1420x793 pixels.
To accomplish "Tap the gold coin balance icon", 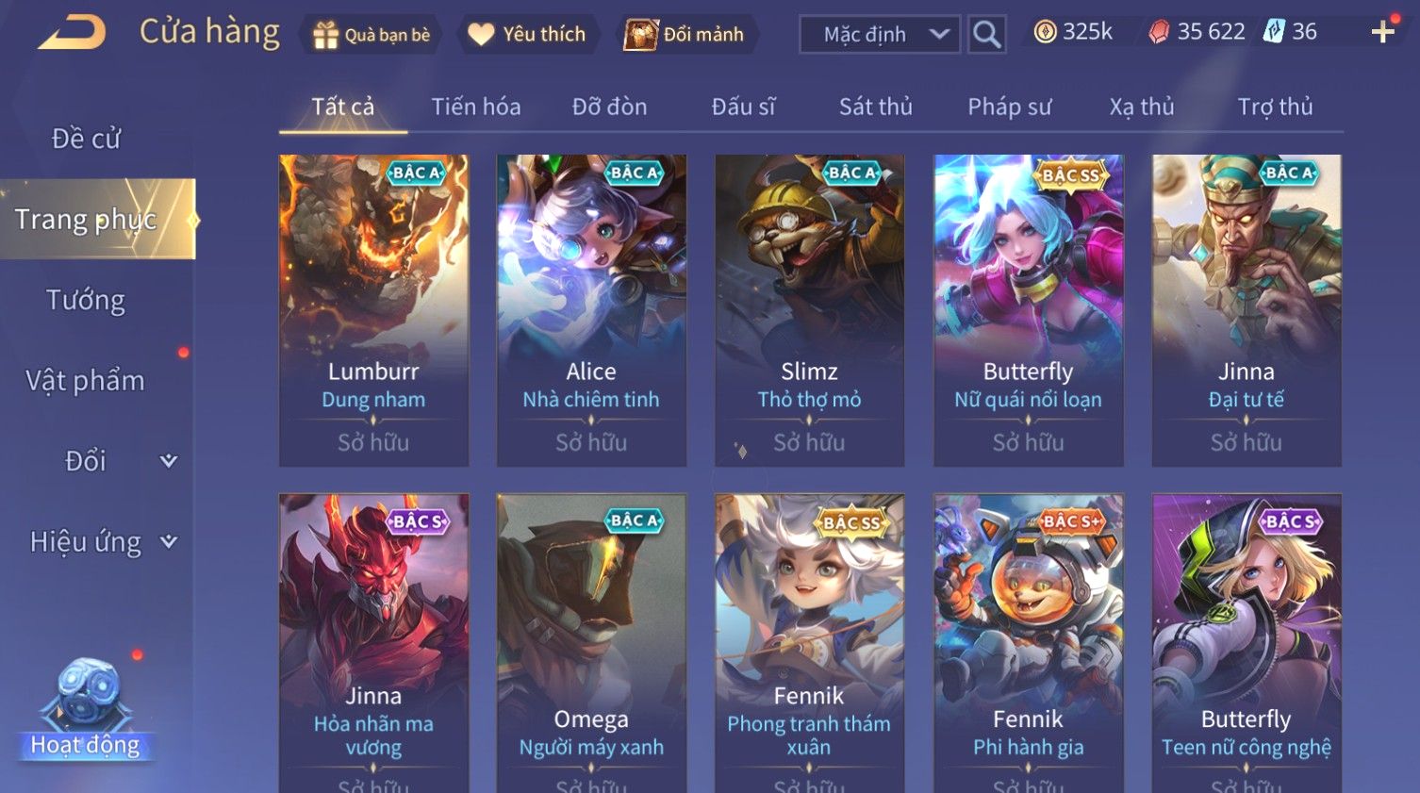I will (1045, 32).
